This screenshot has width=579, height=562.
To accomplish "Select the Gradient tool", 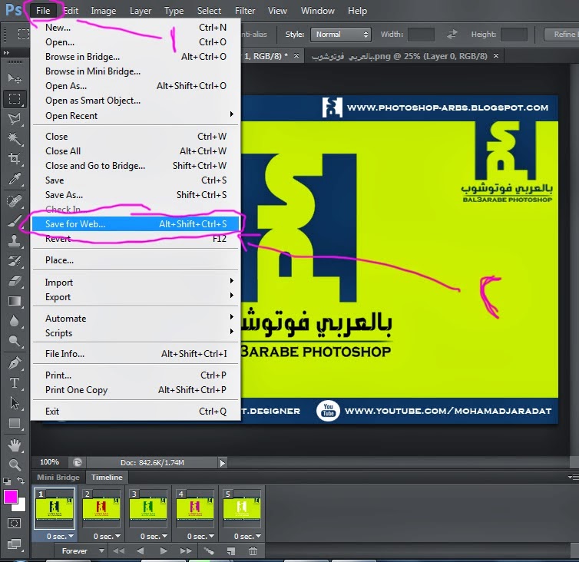I will pos(15,301).
